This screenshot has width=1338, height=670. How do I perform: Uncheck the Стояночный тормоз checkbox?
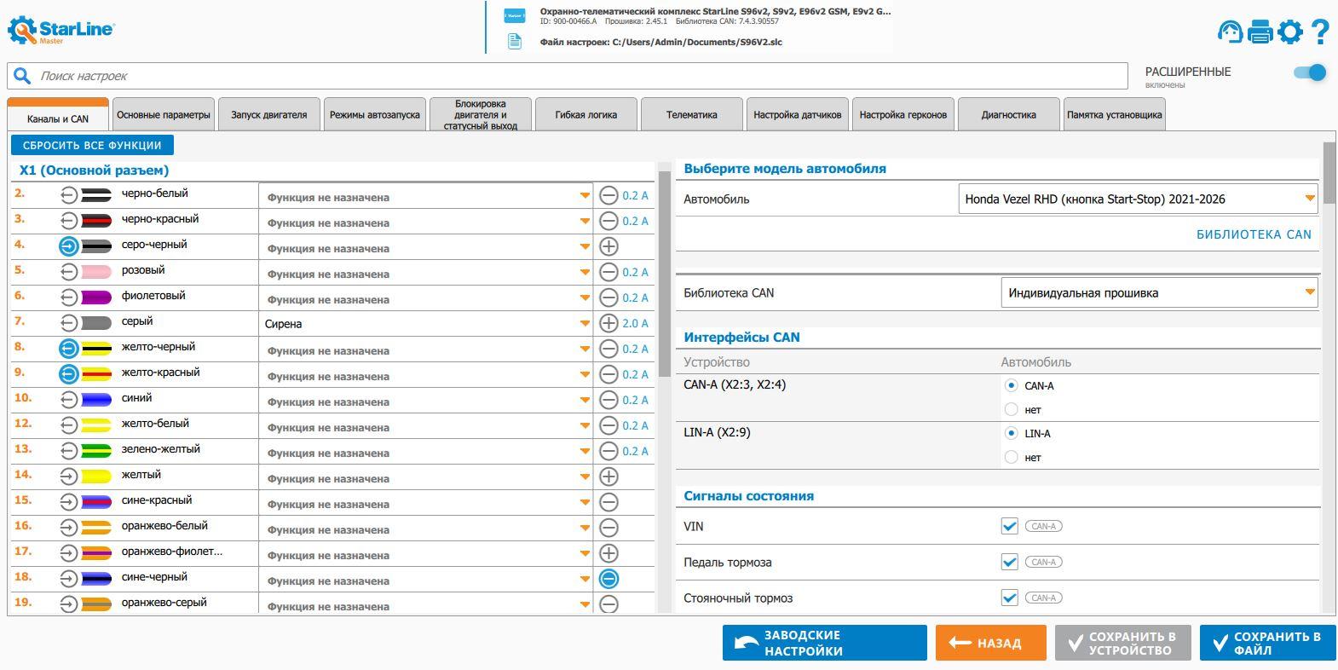[x=1010, y=598]
